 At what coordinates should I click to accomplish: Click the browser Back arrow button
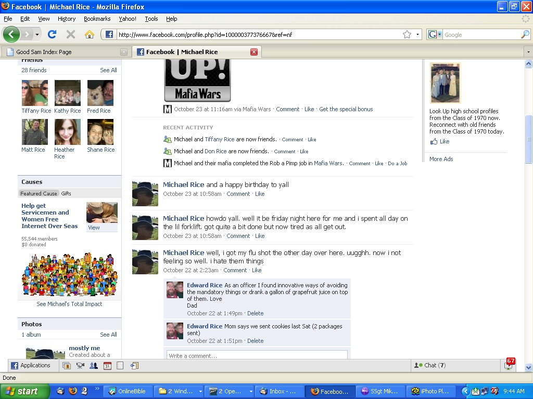click(11, 34)
